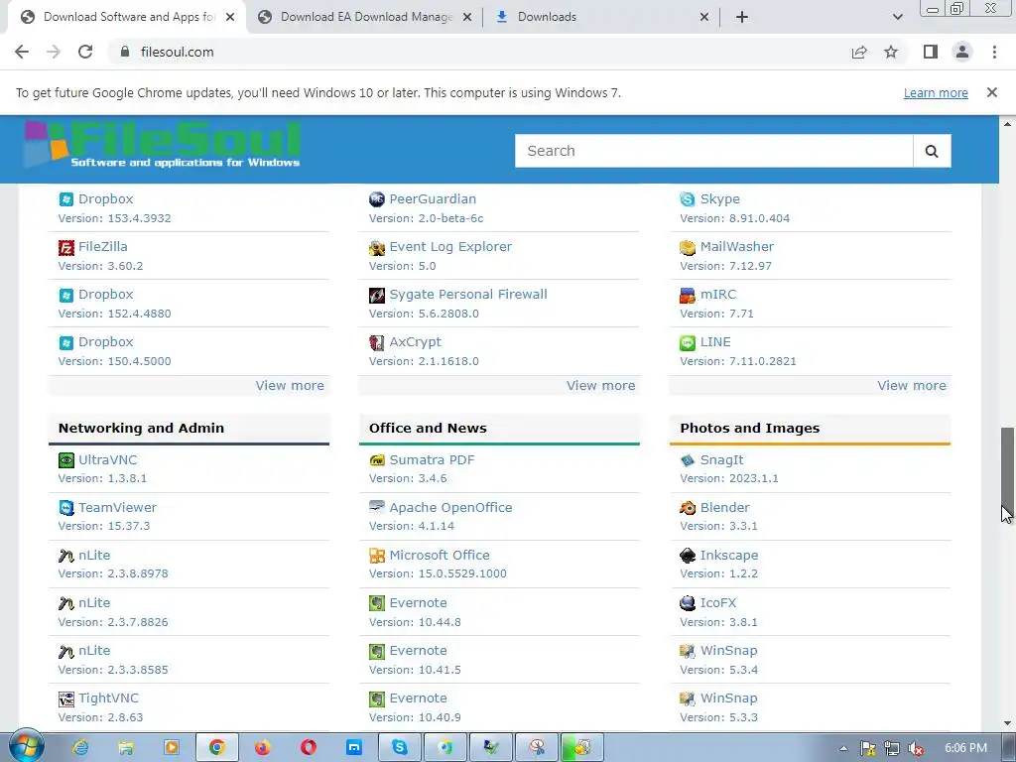Viewport: 1016px width, 762px height.
Task: Click the muted volume tray icon
Action: 916,748
